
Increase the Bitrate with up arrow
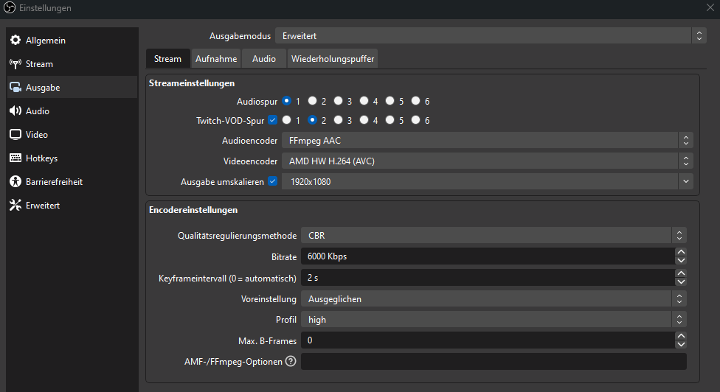(681, 252)
